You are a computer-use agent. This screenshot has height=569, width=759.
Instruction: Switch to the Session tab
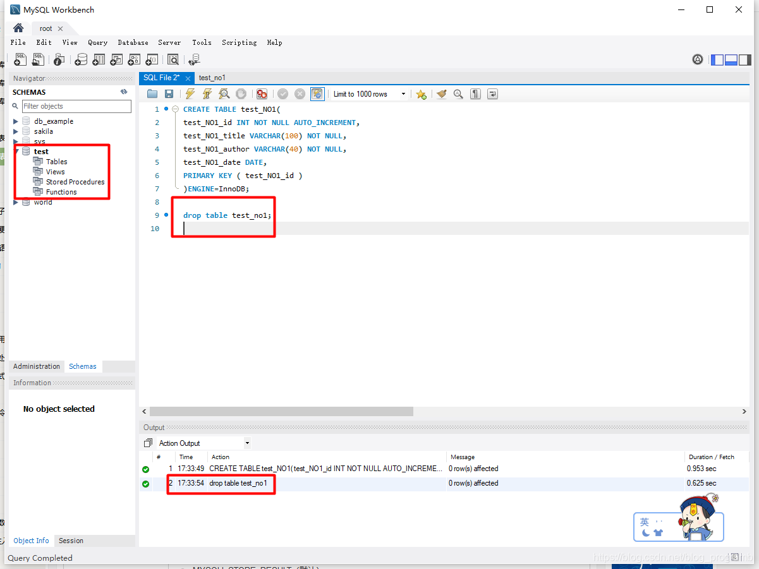[x=71, y=541]
